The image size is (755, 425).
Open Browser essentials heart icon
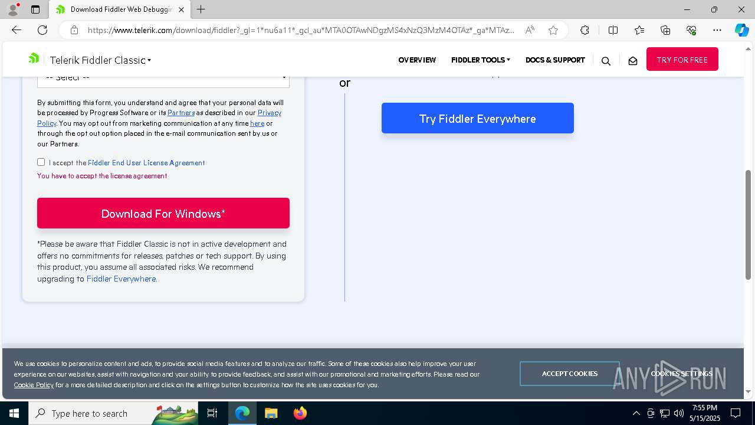(691, 30)
